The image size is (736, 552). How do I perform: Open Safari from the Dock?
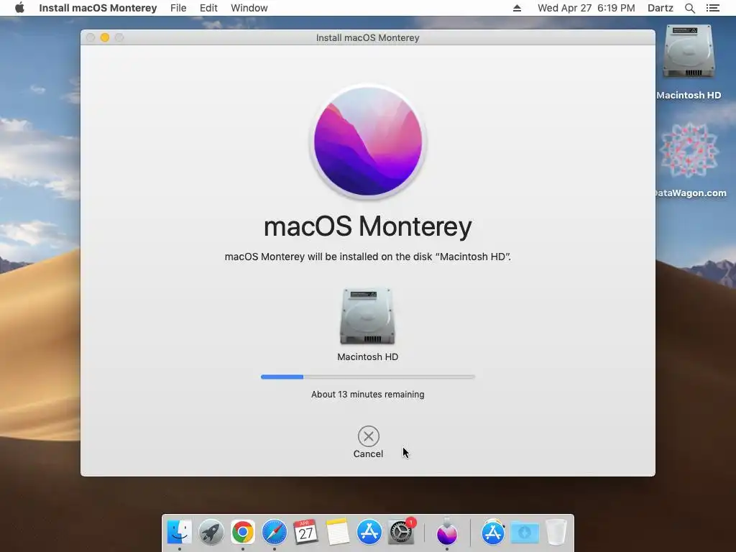tap(274, 533)
